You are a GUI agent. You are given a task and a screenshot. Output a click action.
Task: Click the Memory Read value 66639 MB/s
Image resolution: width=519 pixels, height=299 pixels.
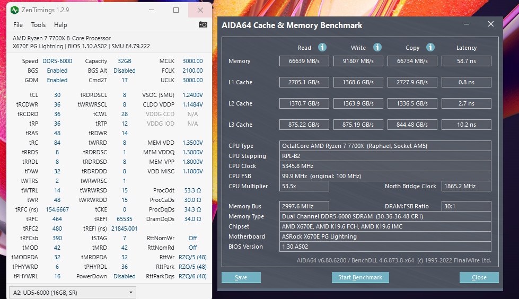click(x=304, y=61)
